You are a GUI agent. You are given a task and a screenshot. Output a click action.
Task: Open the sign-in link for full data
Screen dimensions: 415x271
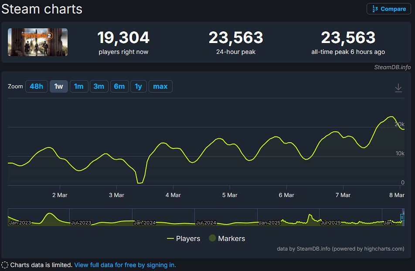pos(125,265)
